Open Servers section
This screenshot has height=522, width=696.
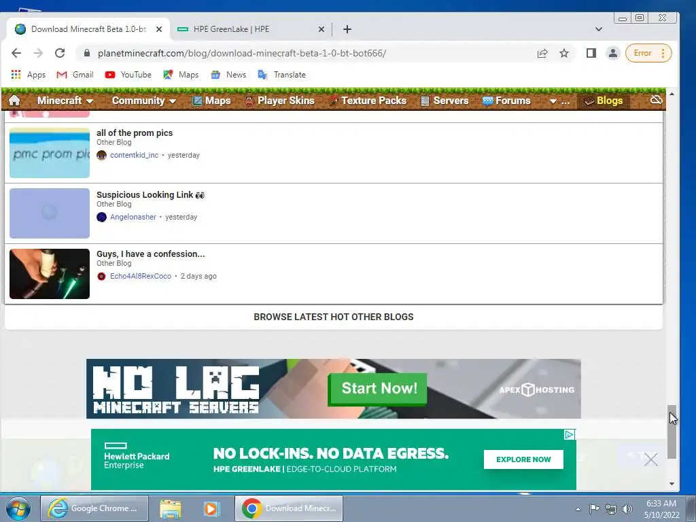[445, 101]
